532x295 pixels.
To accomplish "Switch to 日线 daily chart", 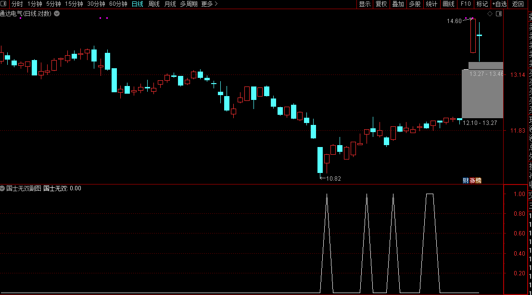I will (x=138, y=4).
